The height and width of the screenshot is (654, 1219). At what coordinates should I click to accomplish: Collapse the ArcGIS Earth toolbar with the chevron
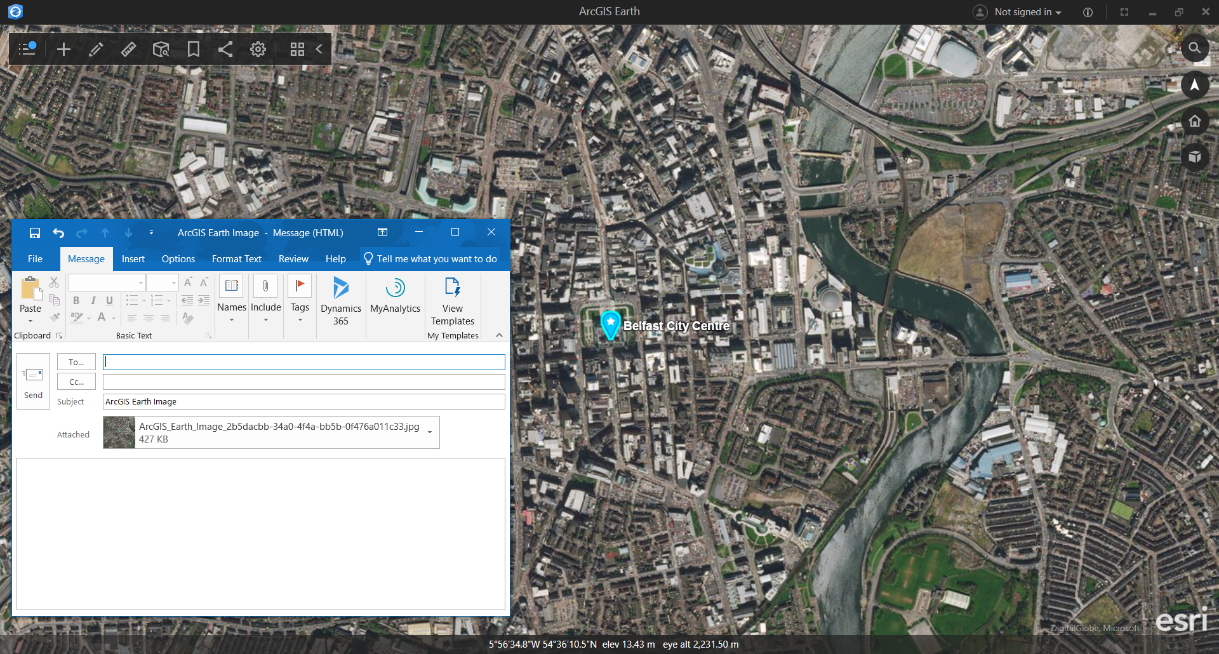[x=319, y=49]
